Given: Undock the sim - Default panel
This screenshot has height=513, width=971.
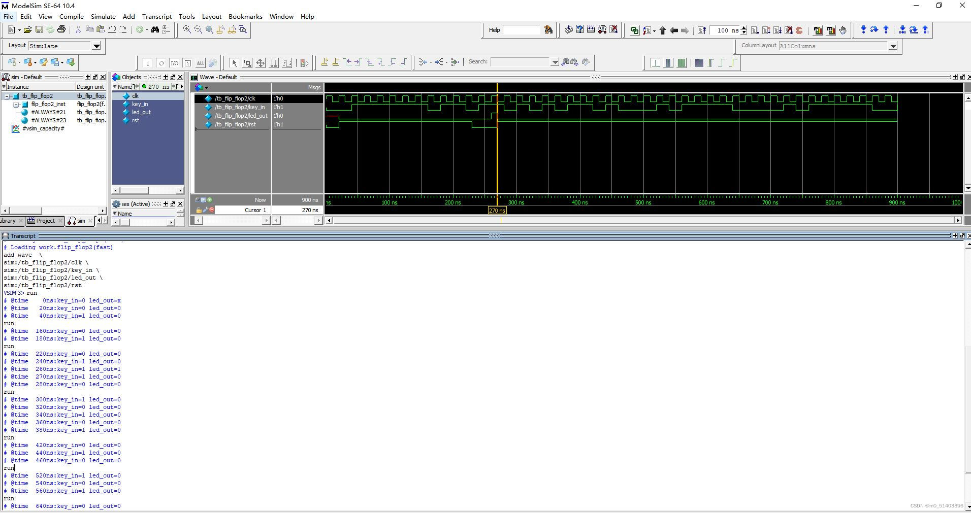Looking at the screenshot, I should (x=95, y=77).
